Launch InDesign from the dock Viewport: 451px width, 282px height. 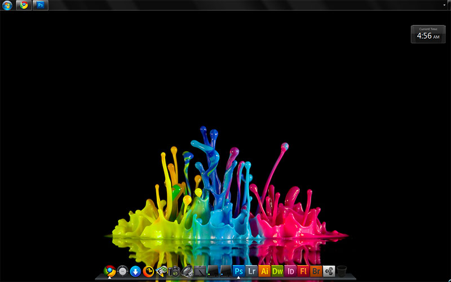(x=290, y=271)
